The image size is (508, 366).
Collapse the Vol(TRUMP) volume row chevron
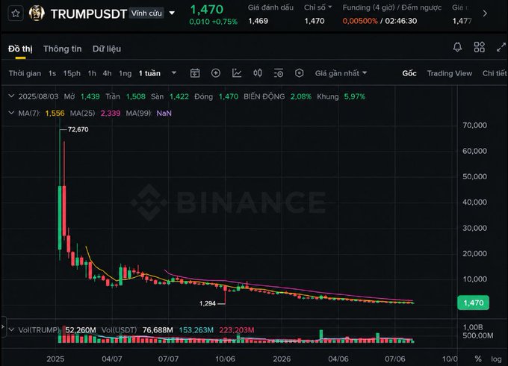11,329
